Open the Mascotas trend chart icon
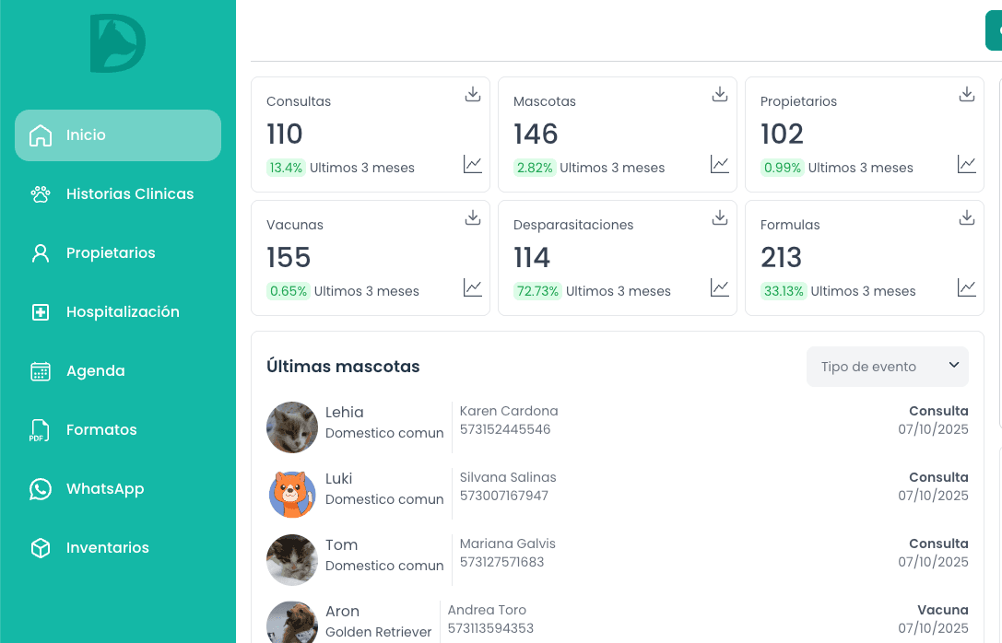This screenshot has height=643, width=1002. tap(720, 165)
